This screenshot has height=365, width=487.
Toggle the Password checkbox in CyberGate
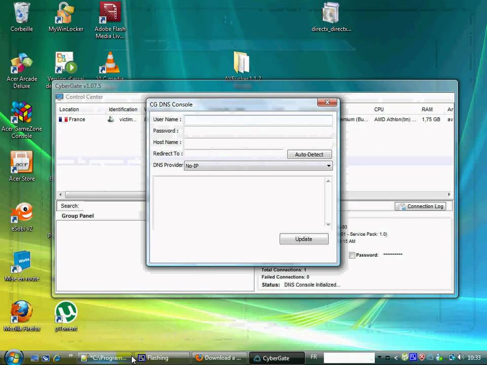pos(352,255)
